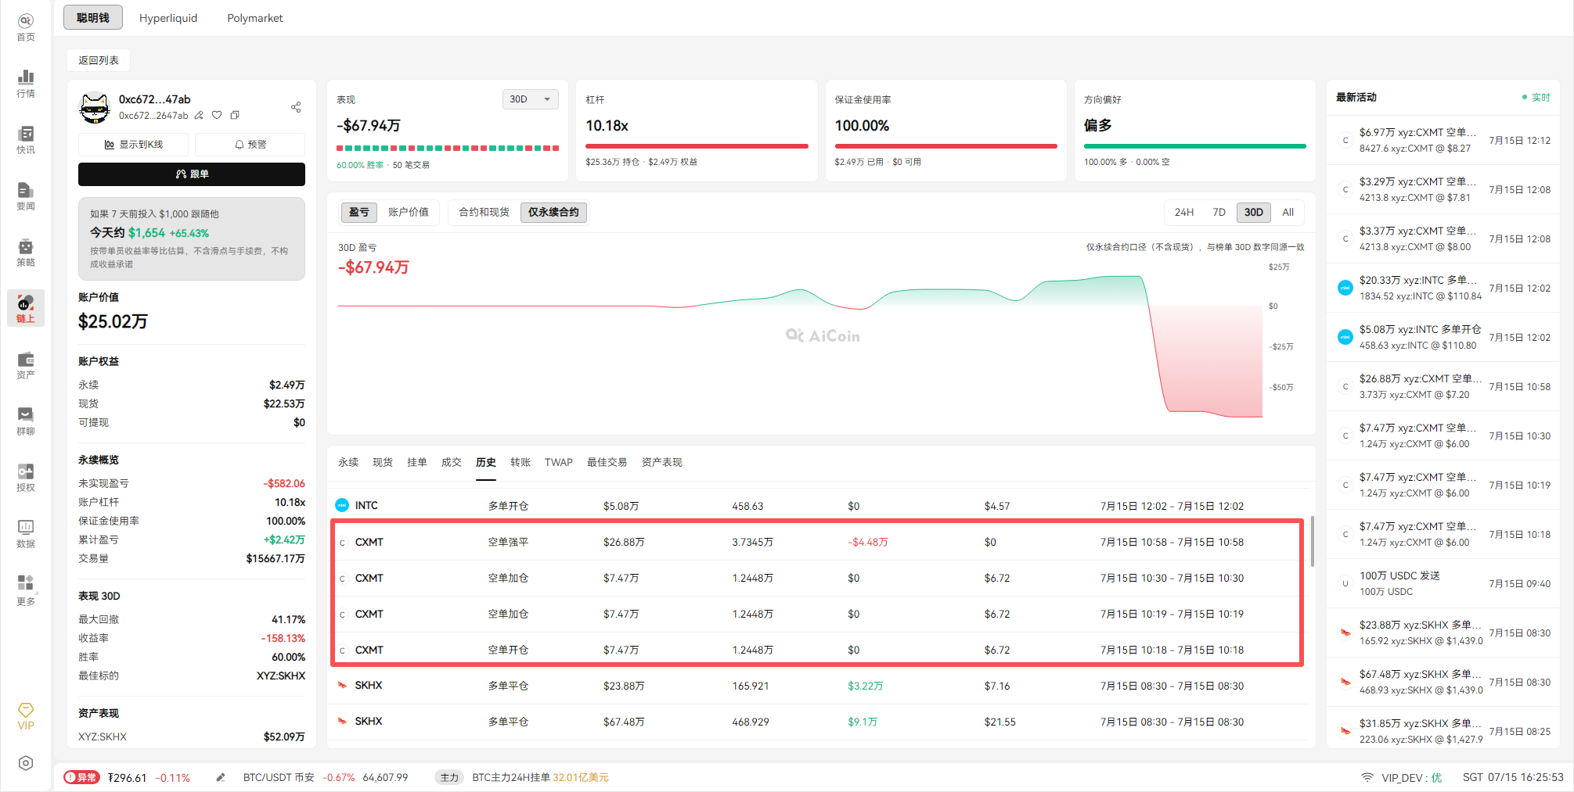
Task: Open the 资产表现 asset performance tab
Action: (x=662, y=462)
